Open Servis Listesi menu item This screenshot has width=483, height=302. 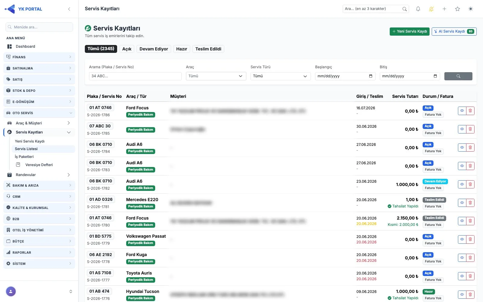pyautogui.click(x=43, y=149)
